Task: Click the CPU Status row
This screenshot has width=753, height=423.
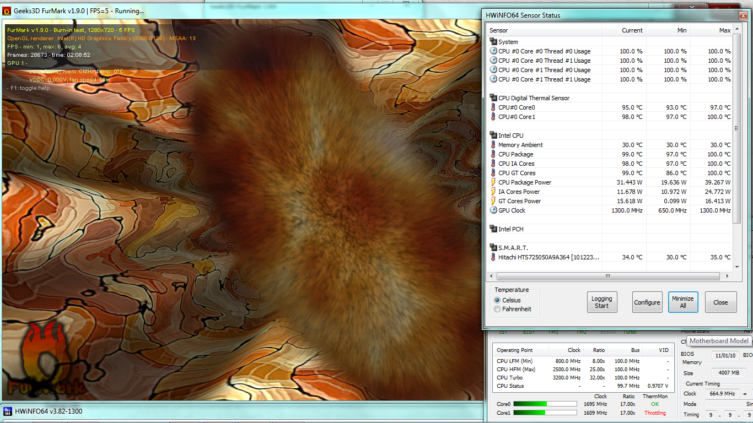Action: tap(583, 386)
